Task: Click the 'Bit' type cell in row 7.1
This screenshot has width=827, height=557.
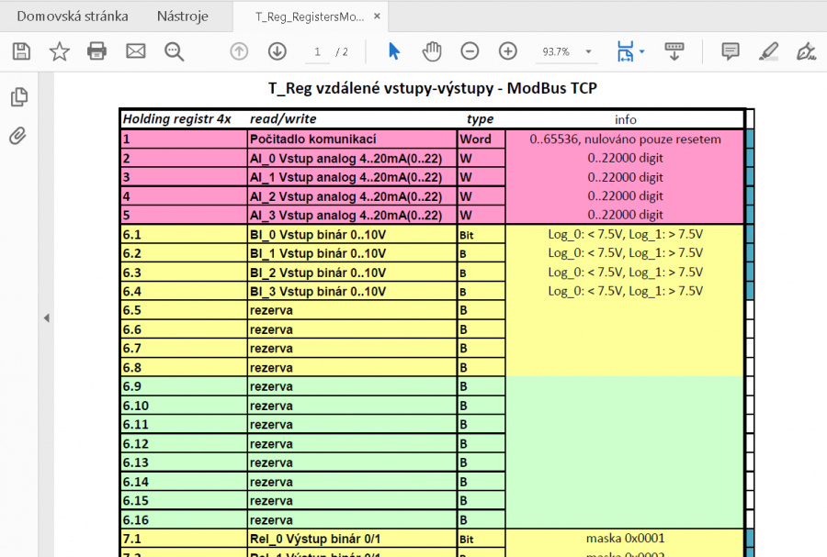Action: [481, 539]
